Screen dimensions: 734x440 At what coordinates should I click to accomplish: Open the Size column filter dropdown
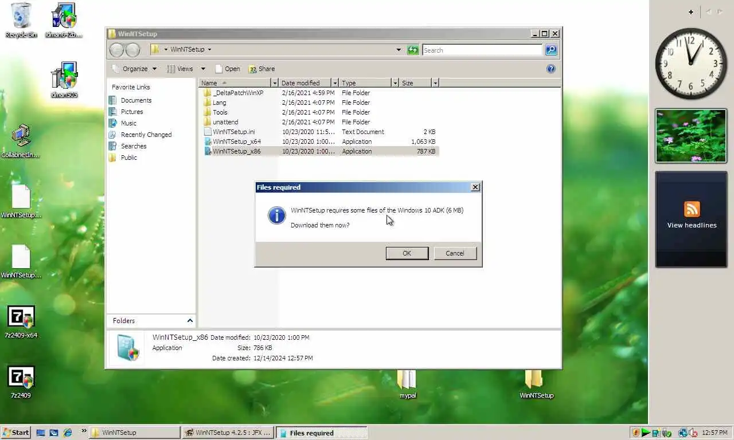435,83
